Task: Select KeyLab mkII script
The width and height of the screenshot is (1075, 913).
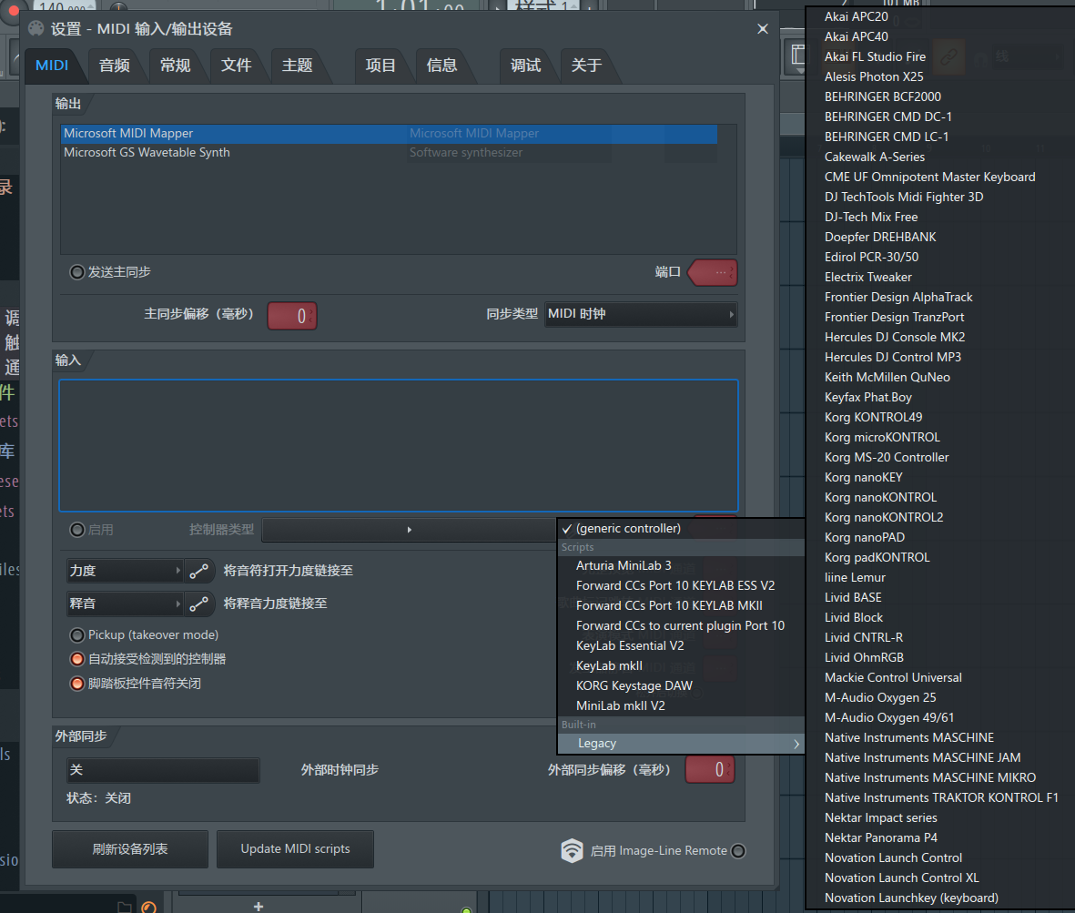Action: pos(682,666)
